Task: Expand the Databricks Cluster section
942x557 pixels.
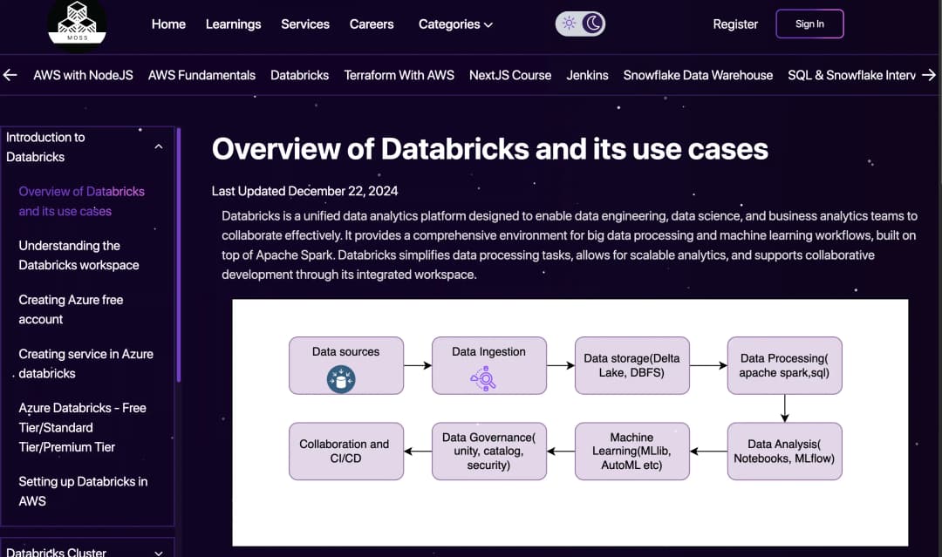Action: click(x=158, y=552)
